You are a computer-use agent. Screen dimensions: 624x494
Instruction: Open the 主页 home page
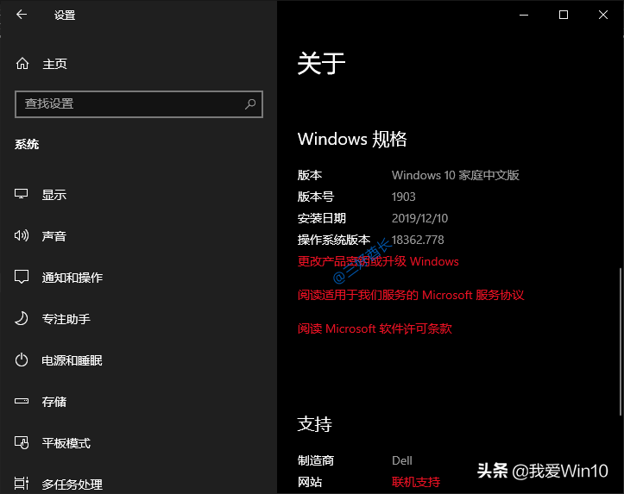(x=55, y=64)
